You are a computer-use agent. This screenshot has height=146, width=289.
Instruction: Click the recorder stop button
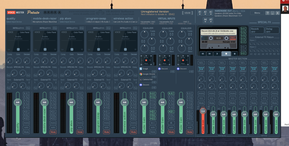coord(226,54)
